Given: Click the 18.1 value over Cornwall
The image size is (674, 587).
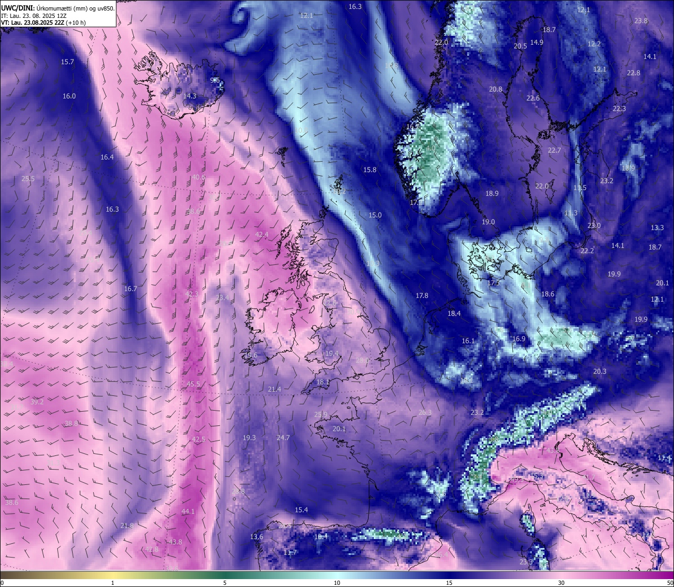Looking at the screenshot, I should (x=323, y=382).
